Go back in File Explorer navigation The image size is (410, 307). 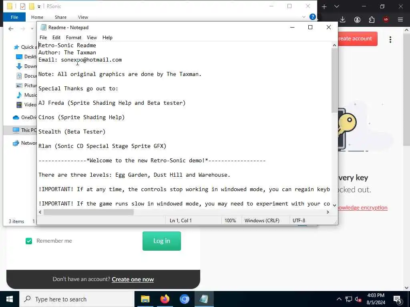click(11, 29)
